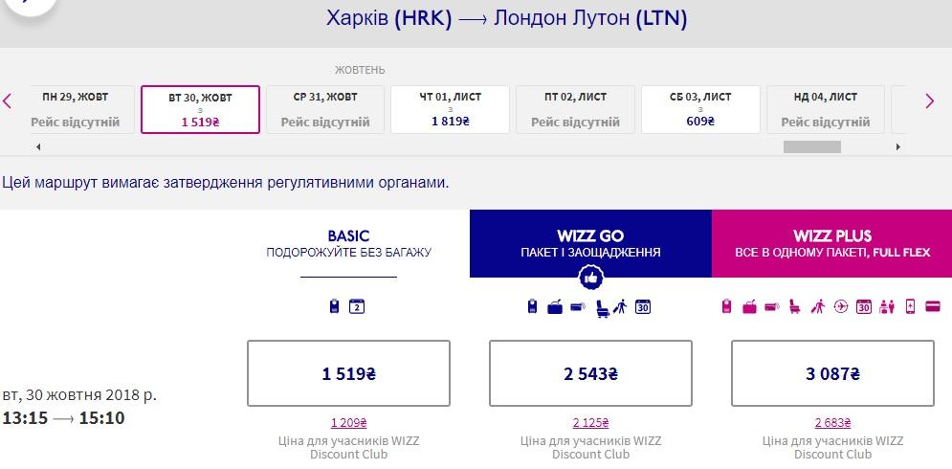Click the credit card icon under WIZZ PLUS
This screenshot has width=952, height=469.
tap(933, 307)
